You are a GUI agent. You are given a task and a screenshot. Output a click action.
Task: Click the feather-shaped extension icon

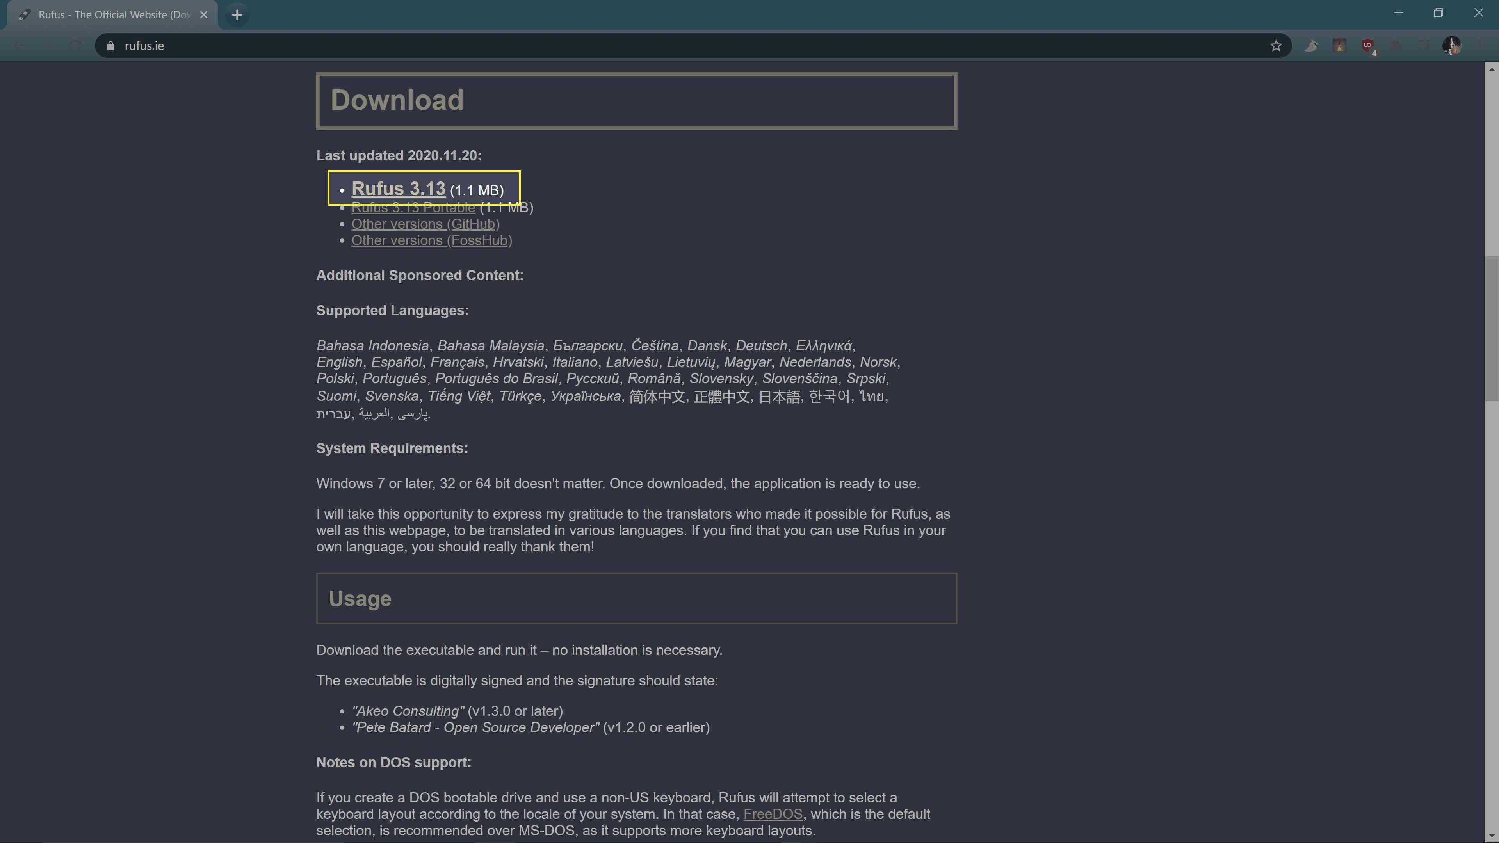point(1311,45)
